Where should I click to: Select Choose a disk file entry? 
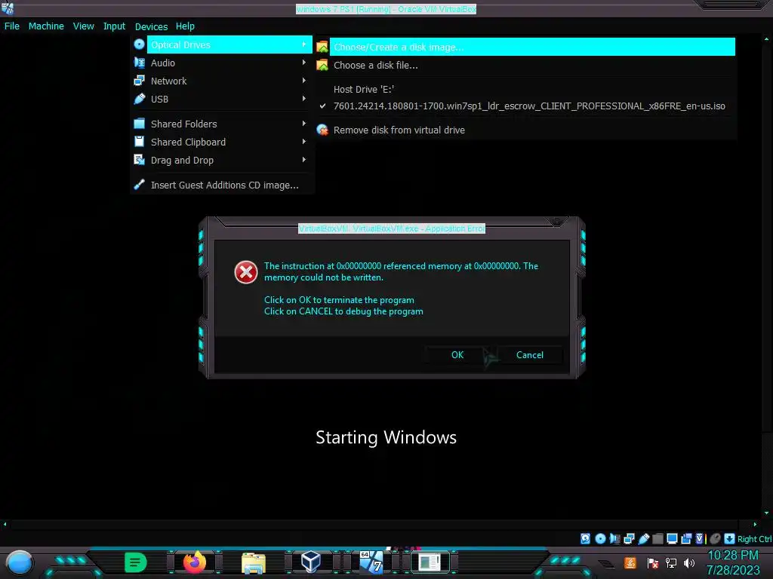525,65
